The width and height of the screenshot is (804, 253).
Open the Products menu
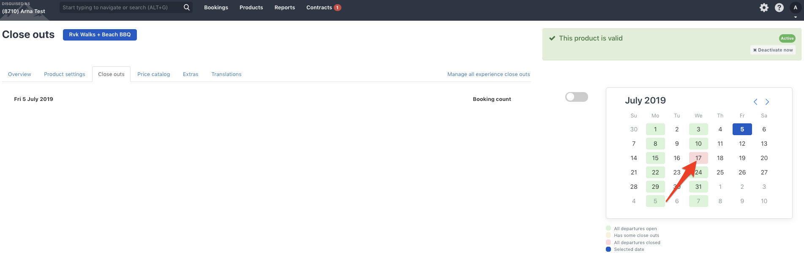point(251,8)
